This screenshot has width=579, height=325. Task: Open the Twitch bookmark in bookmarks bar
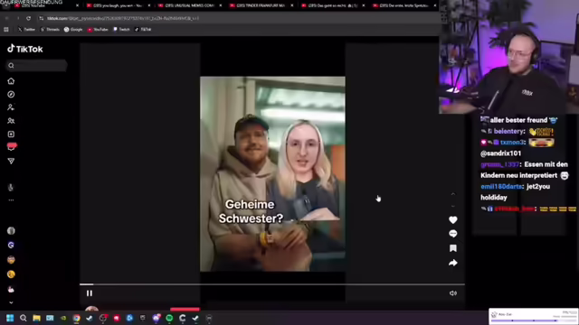coord(121,30)
